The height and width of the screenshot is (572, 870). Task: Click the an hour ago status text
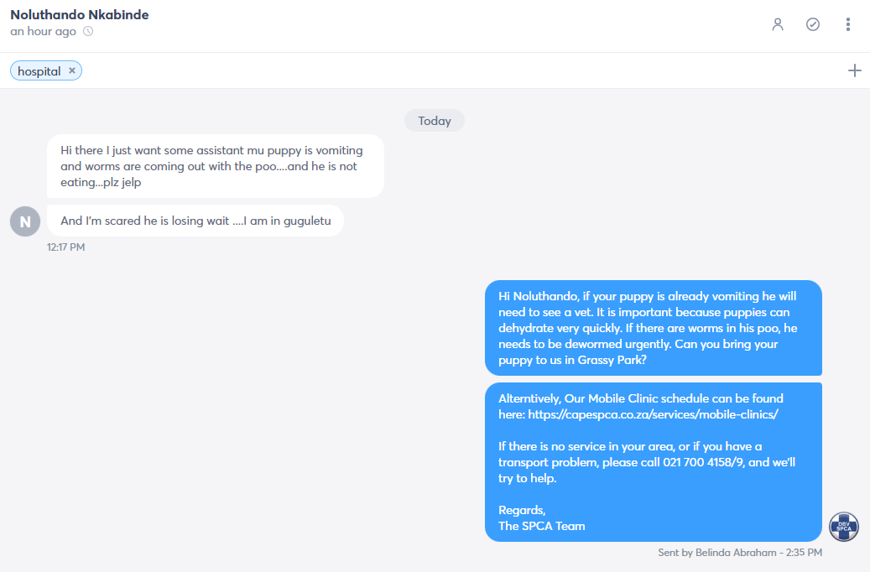tap(43, 31)
